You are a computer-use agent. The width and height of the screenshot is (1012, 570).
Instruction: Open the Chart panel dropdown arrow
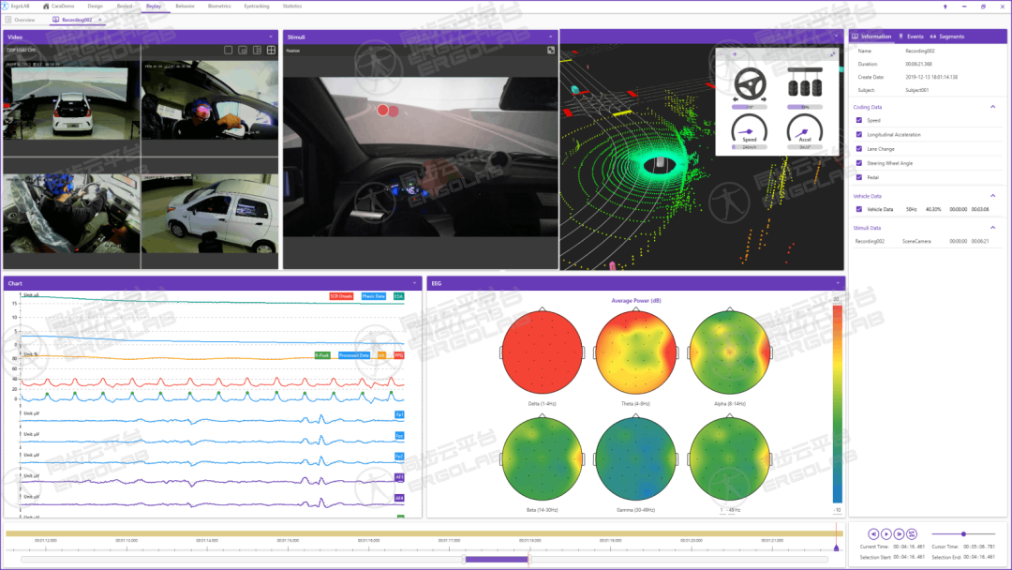click(x=414, y=283)
